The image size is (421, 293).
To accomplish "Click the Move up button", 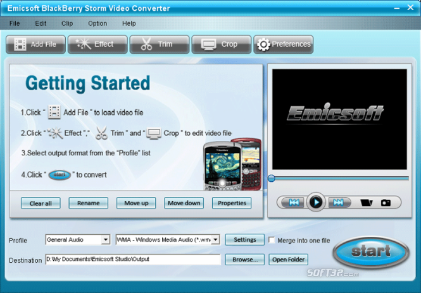I will [x=136, y=203].
